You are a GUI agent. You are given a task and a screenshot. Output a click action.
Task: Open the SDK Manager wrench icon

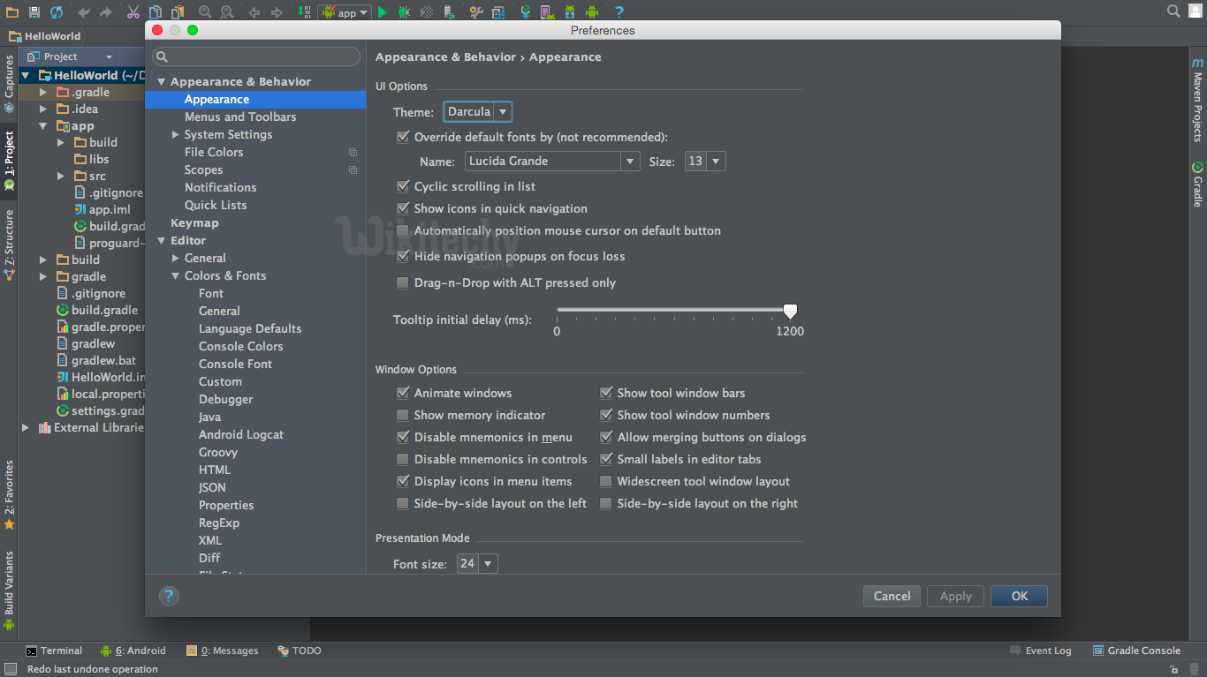[476, 11]
